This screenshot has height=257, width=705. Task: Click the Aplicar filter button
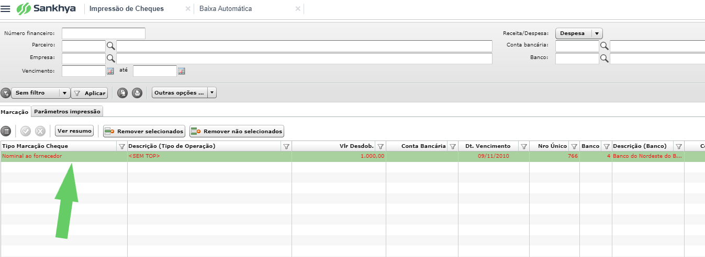[89, 93]
